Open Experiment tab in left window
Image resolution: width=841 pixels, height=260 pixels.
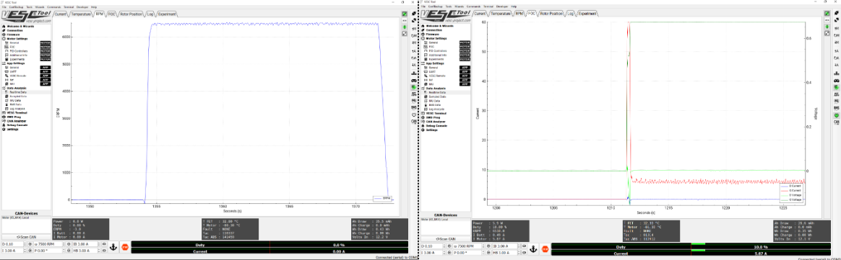(168, 14)
